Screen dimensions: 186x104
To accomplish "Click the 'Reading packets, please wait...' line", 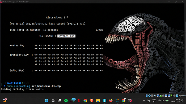I will tap(23, 89).
